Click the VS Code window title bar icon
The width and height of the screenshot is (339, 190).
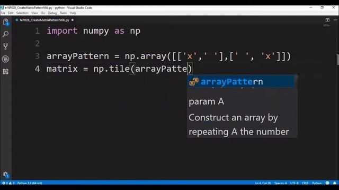point(2,7)
